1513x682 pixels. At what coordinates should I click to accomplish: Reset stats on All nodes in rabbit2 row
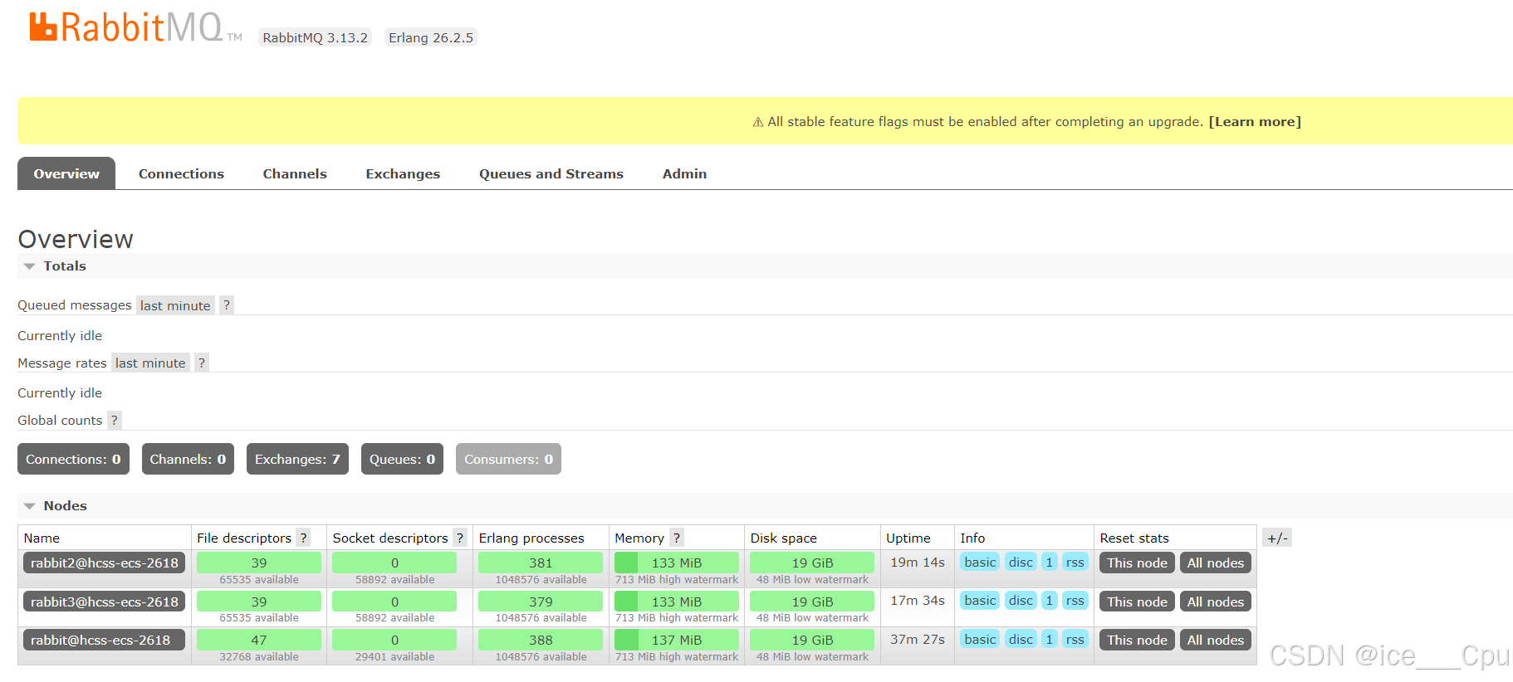coord(1215,563)
